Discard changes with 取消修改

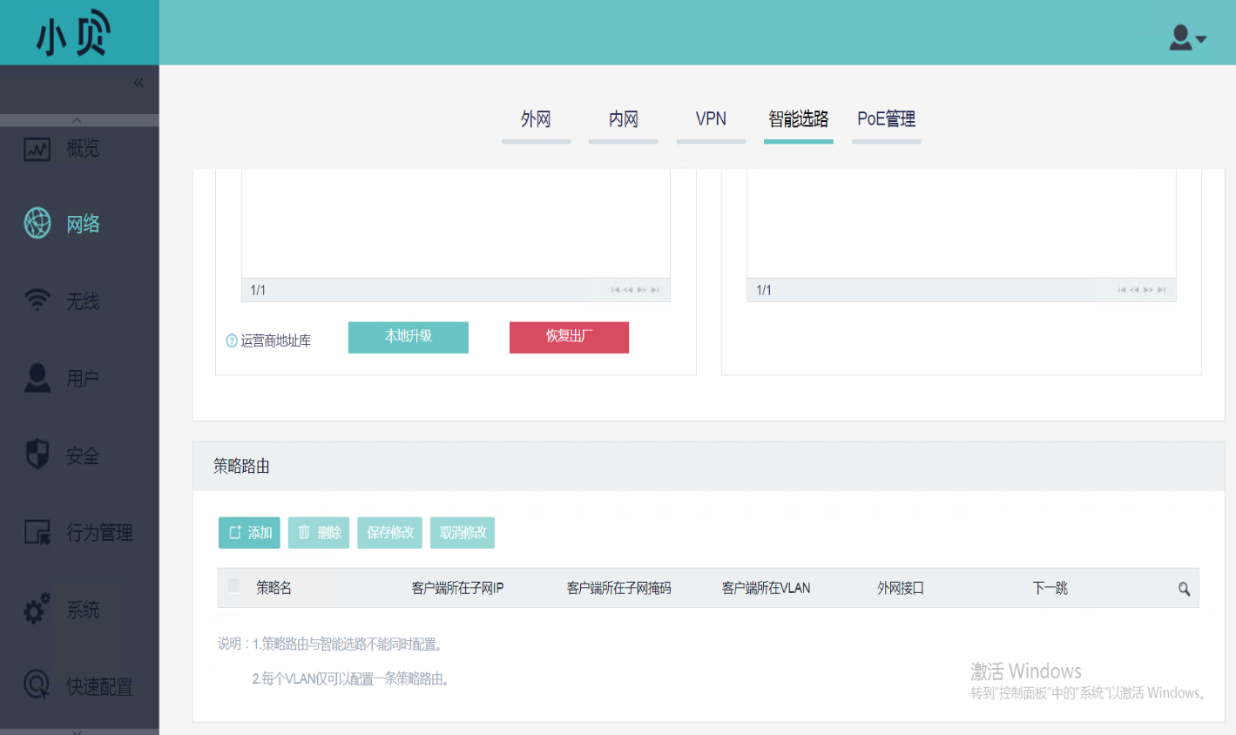tap(463, 533)
